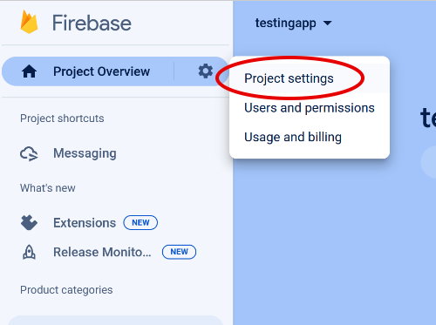Image resolution: width=436 pixels, height=325 pixels.
Task: Select Project settings from the menu
Action: (x=289, y=78)
